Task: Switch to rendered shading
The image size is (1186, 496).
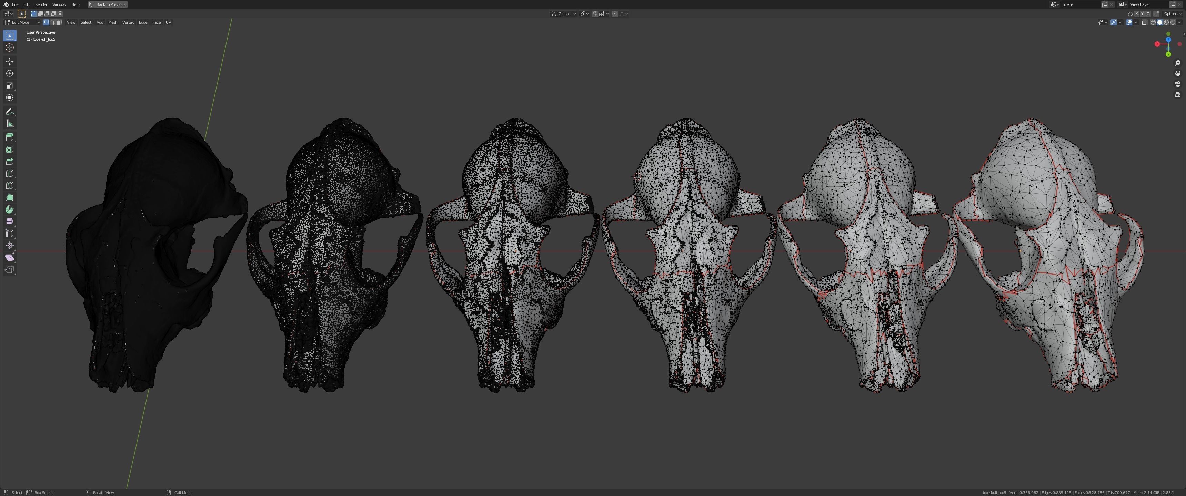Action: click(1173, 22)
